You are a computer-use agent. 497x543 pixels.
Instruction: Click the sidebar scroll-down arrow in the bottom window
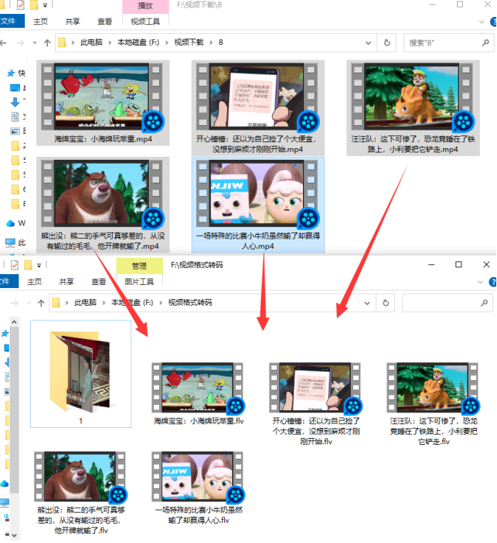pos(14,536)
